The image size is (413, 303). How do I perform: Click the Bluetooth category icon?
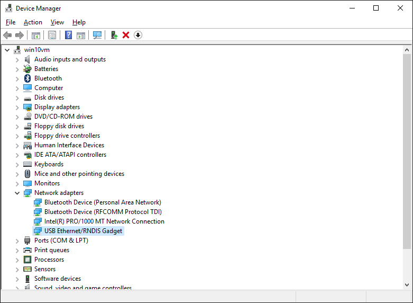click(27, 78)
